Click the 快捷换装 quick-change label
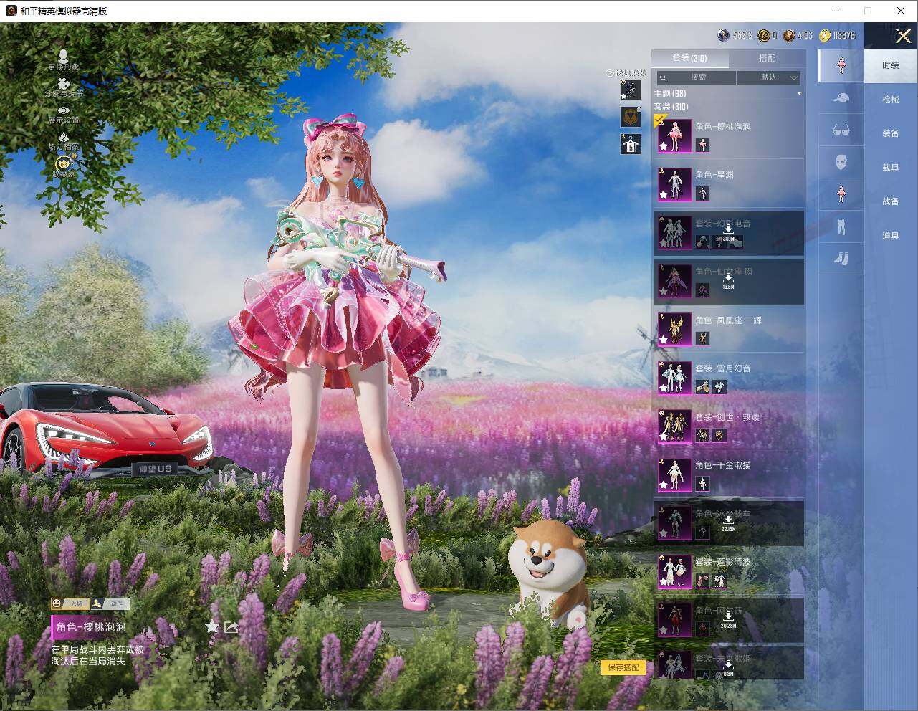Viewport: 918px width, 711px height. coord(626,72)
